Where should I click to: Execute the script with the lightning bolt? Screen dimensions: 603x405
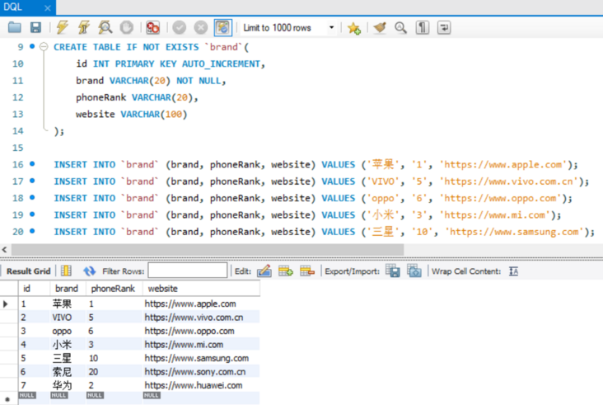tap(63, 27)
